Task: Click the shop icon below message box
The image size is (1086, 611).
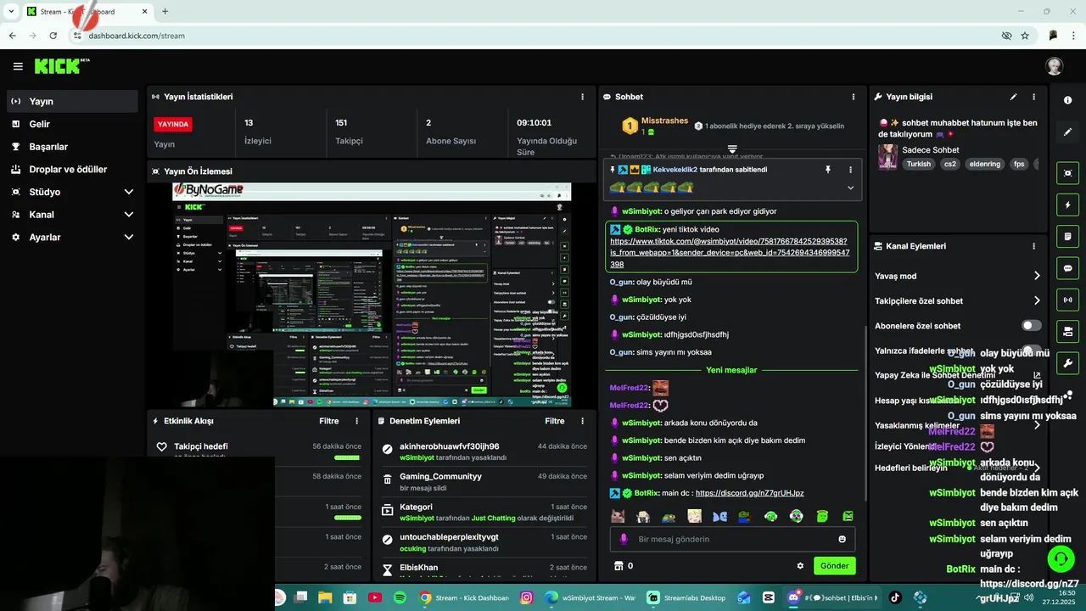Action: 619,566
